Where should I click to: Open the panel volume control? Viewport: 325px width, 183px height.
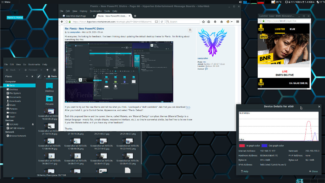[x=240, y=2]
